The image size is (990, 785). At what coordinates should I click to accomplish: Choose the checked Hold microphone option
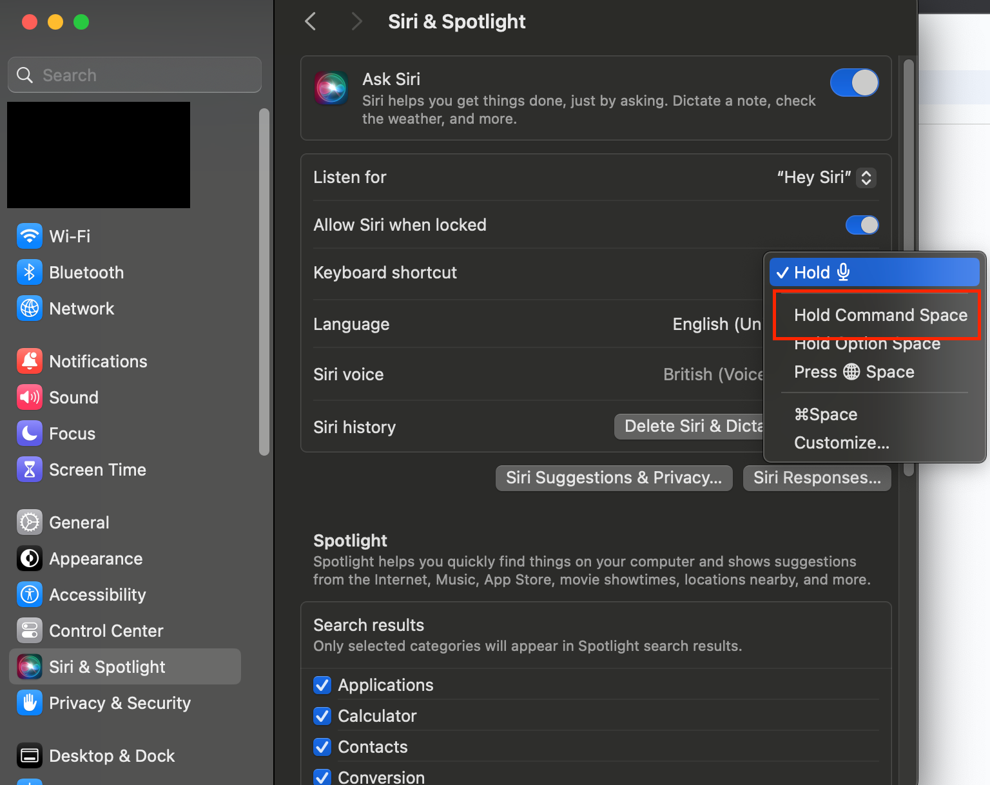pyautogui.click(x=875, y=272)
